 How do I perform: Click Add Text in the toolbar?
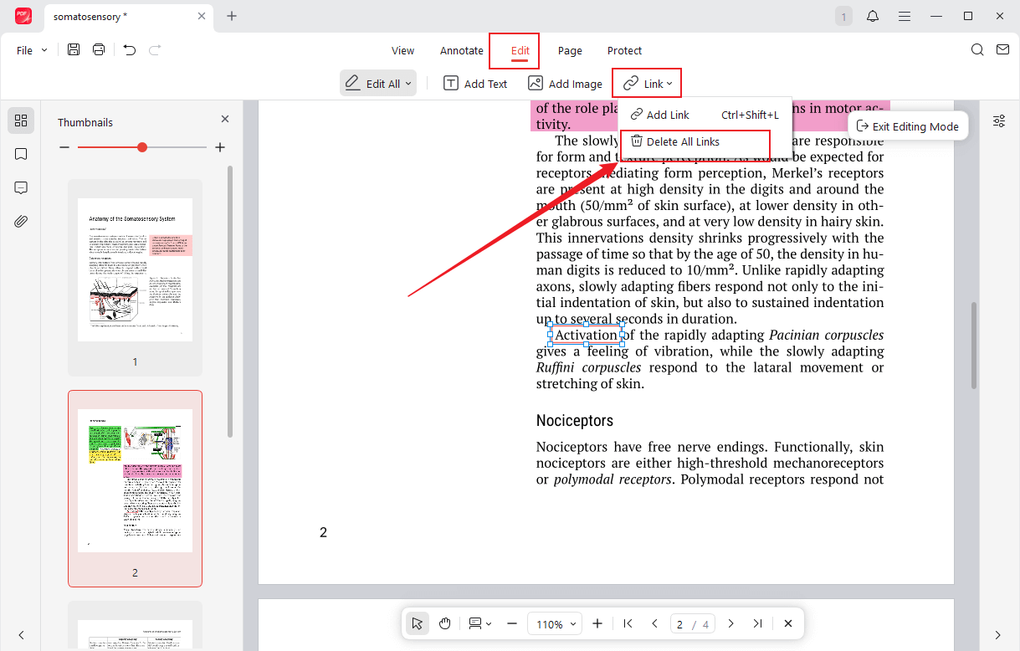point(475,83)
